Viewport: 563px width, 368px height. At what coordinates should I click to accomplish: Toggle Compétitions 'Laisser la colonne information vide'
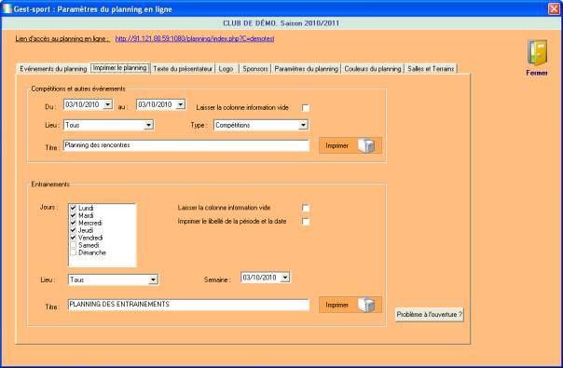pyautogui.click(x=306, y=108)
